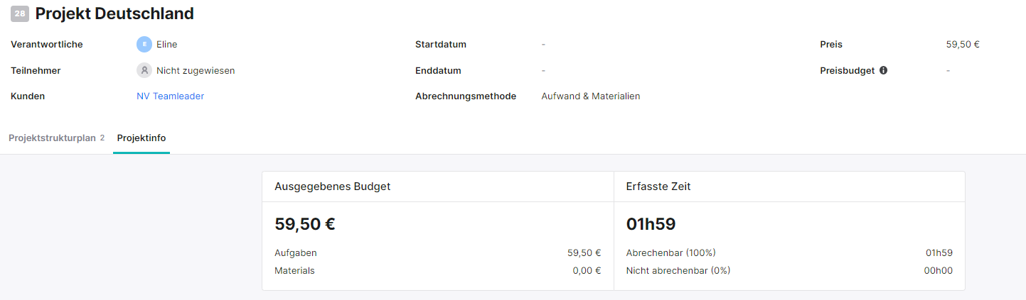Click the Erfasste Zeit card header
1026x300 pixels.
[x=789, y=187]
